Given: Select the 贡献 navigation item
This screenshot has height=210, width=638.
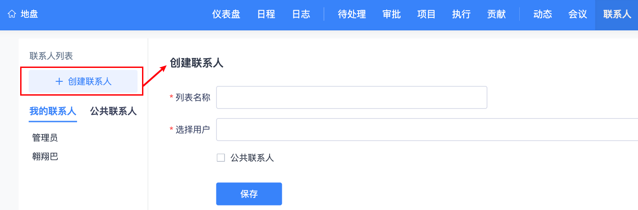Looking at the screenshot, I should [496, 14].
